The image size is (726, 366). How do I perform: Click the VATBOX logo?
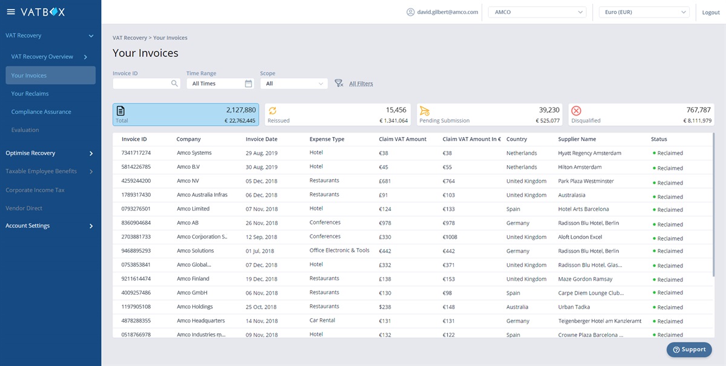42,12
